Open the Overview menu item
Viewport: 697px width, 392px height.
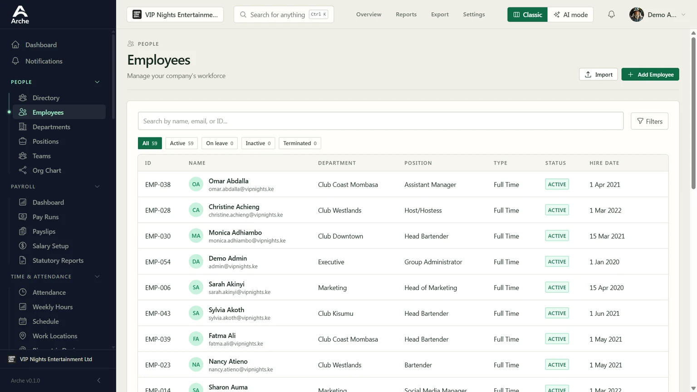[368, 15]
